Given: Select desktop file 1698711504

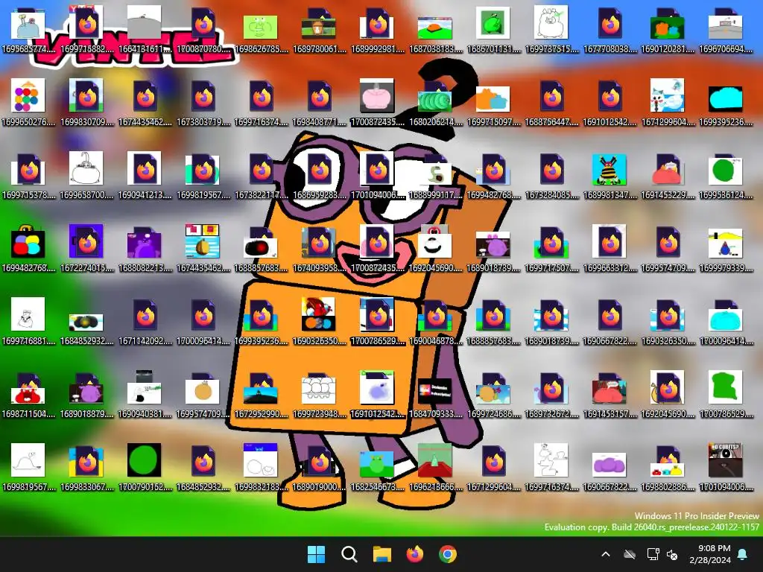Looking at the screenshot, I should coord(28,395).
